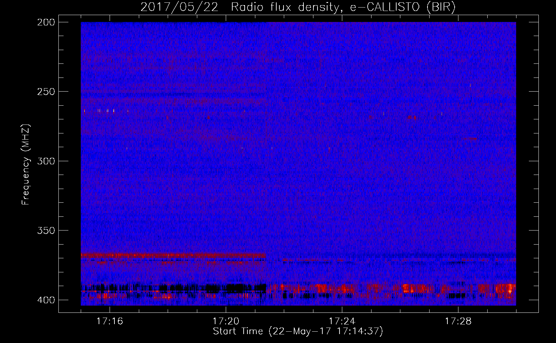Click the 250 frequency tick label

[46, 92]
